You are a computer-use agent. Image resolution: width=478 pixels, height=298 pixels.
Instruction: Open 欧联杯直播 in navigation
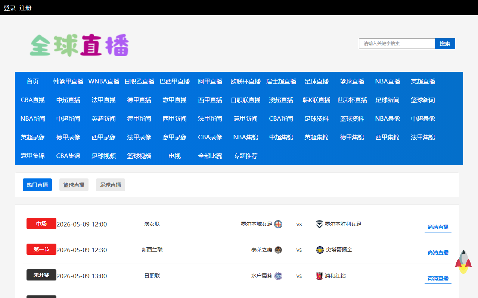pos(246,81)
